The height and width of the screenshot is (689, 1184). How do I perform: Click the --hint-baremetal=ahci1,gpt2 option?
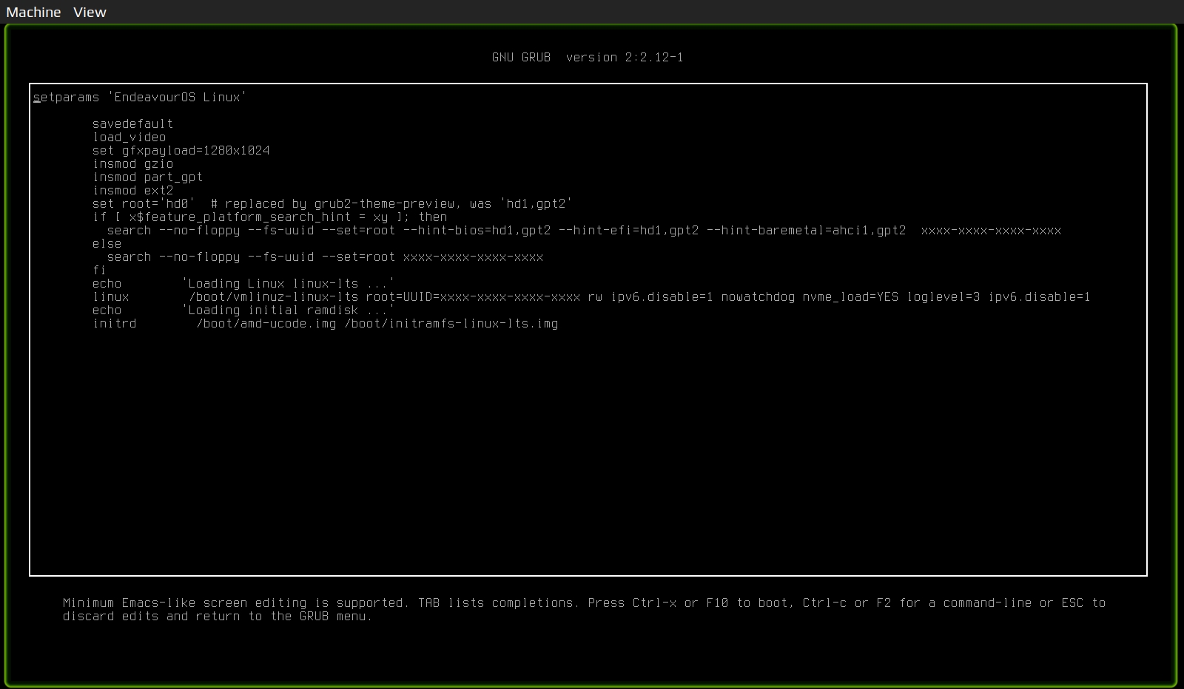806,230
